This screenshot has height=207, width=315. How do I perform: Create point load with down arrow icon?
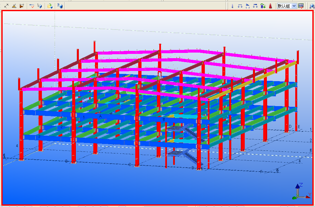click(232, 6)
